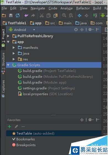Open the Refactor menu

pos(83,8)
